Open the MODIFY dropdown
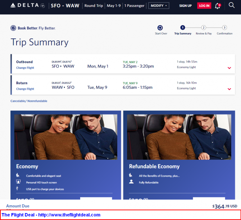Viewport: 241px width, 220px height. [159, 6]
